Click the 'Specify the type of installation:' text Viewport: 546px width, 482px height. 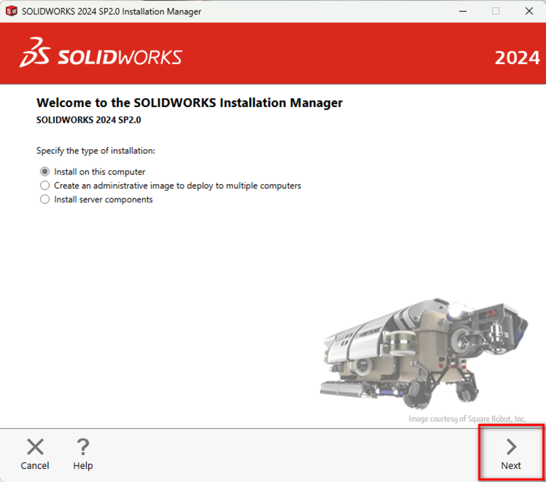(x=96, y=151)
